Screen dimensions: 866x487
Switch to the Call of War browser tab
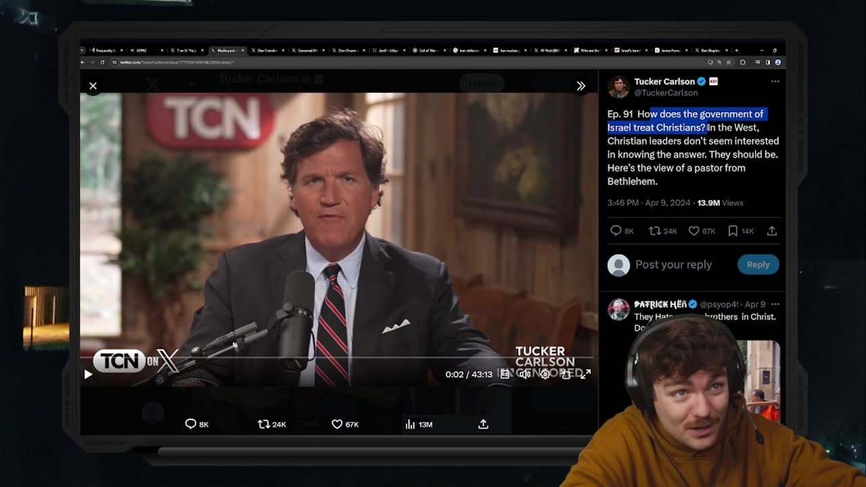pos(430,50)
